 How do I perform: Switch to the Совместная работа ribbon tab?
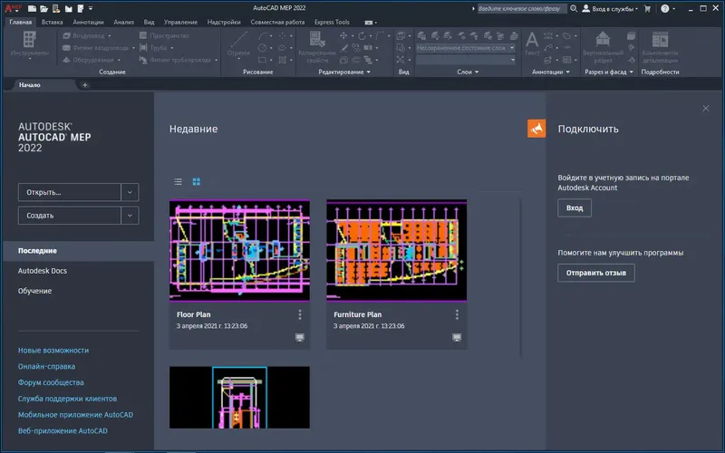(277, 22)
